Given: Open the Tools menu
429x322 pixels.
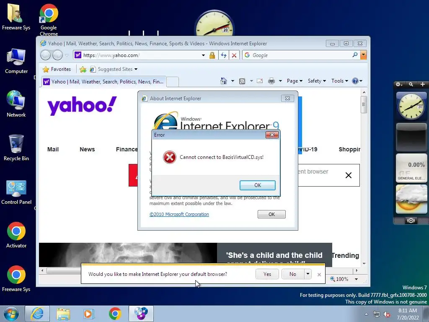Looking at the screenshot, I should click(x=339, y=81).
